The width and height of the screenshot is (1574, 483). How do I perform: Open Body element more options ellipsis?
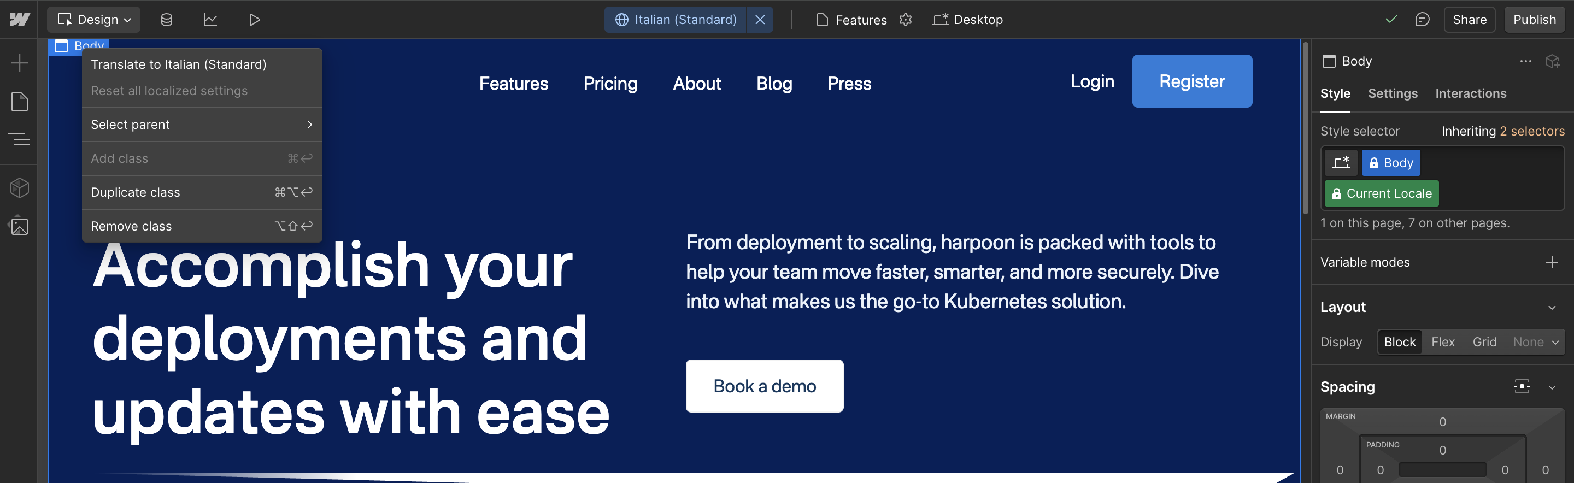(1526, 61)
